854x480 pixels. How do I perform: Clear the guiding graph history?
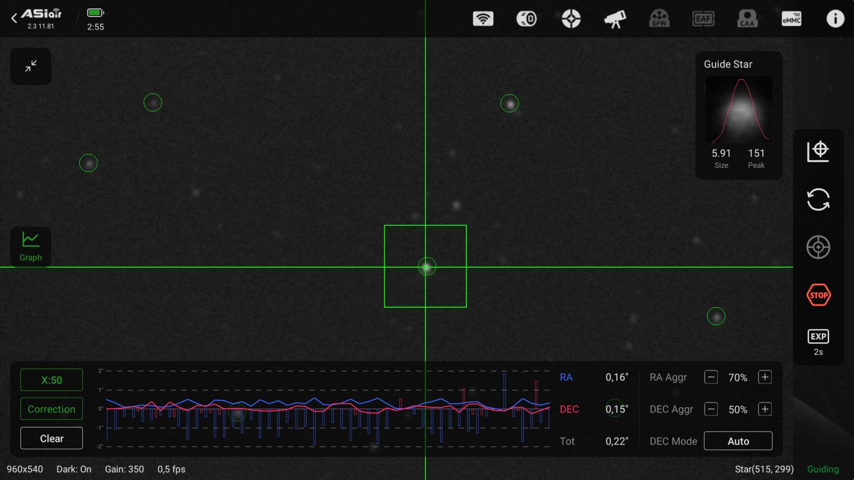(x=51, y=438)
